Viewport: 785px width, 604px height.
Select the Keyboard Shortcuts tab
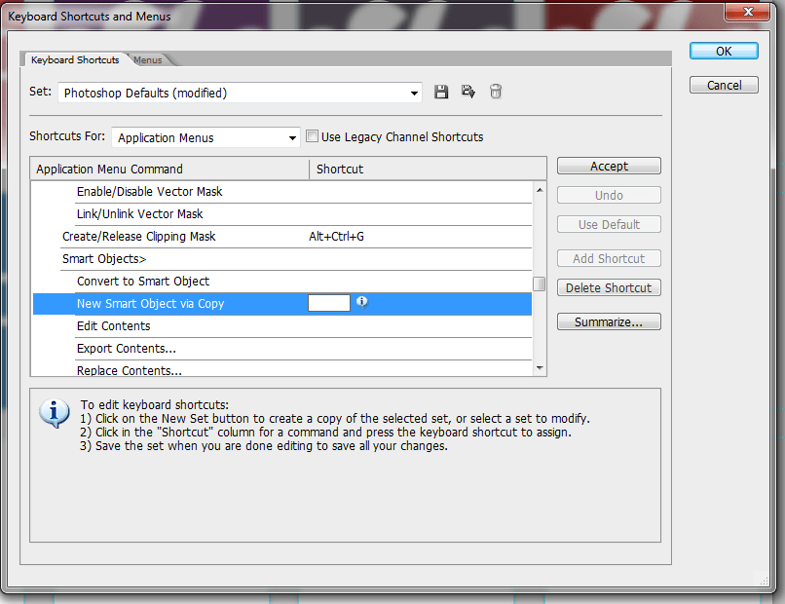75,58
